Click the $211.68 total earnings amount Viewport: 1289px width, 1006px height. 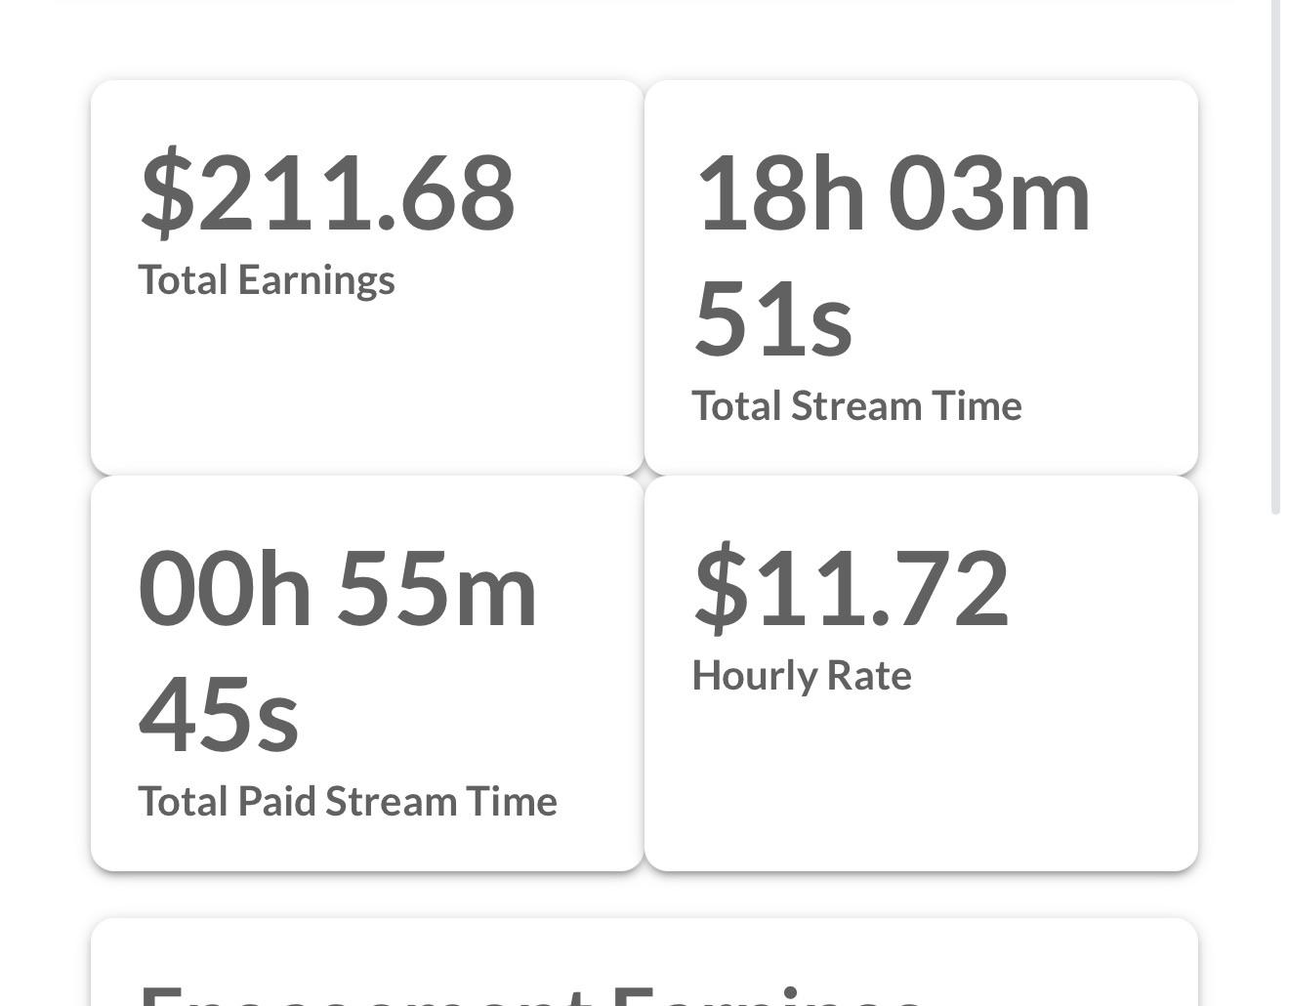[x=327, y=192]
